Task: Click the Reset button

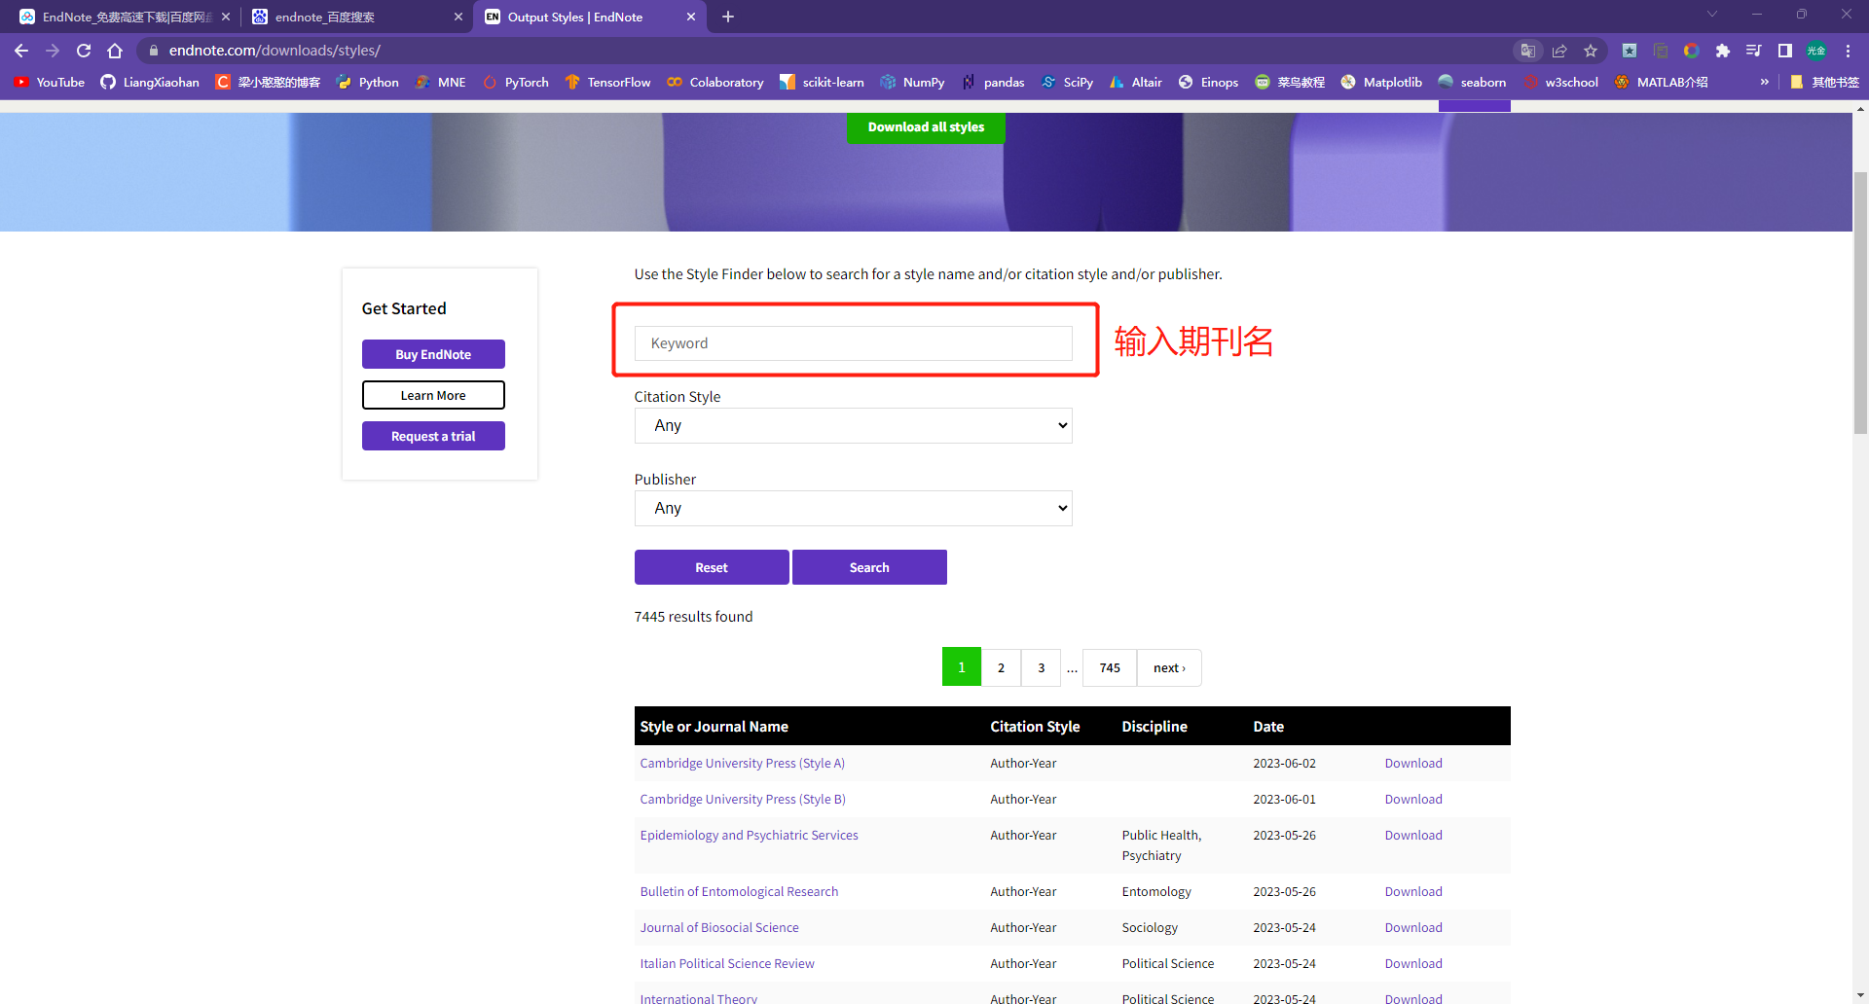Action: click(x=712, y=567)
